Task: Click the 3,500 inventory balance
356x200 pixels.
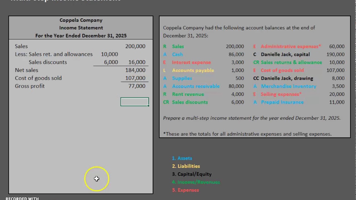Action: (338, 86)
